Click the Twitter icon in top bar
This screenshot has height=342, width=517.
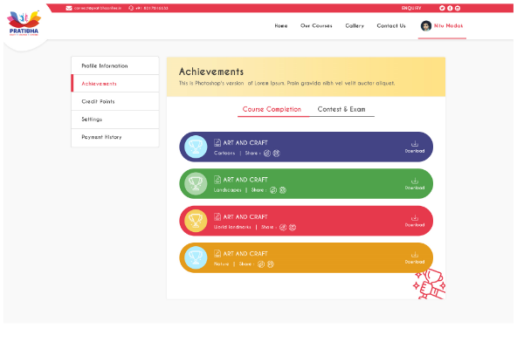(x=442, y=8)
